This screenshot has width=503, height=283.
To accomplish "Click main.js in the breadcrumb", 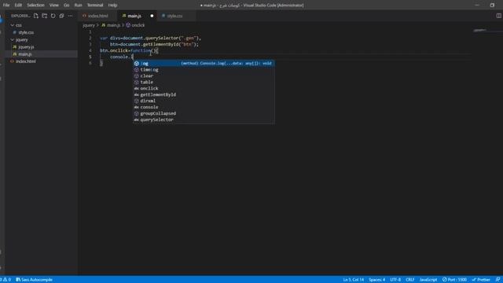I will point(113,25).
